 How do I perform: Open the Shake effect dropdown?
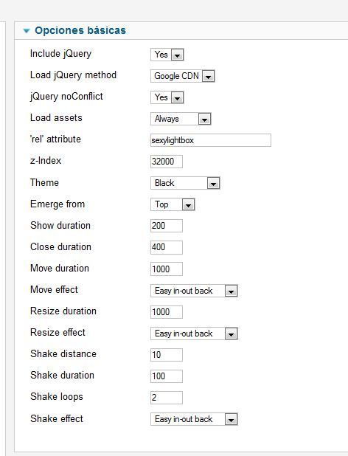pos(194,419)
